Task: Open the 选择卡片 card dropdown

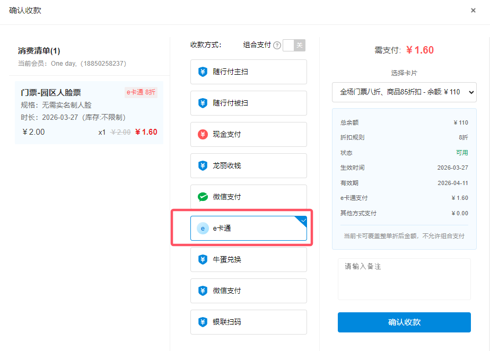Action: point(404,92)
